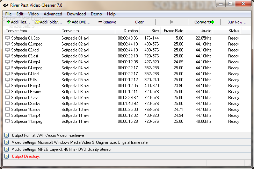Viewport: 254px width, 169px height.
Task: Click the Add Folder yellow folder icon
Action: point(37,22)
